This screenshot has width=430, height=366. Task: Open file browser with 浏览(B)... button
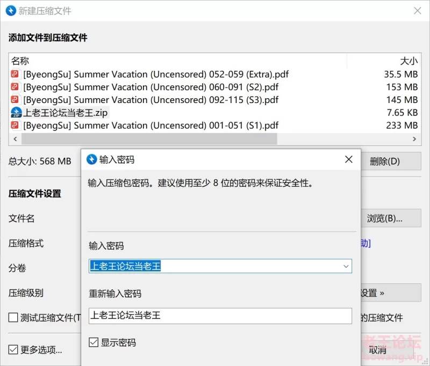385,218
